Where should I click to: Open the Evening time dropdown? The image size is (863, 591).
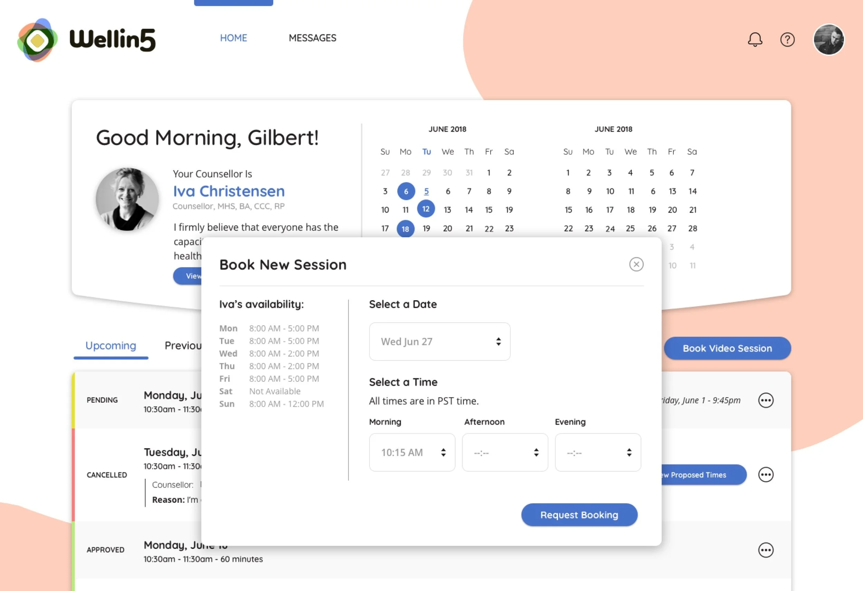pos(598,452)
